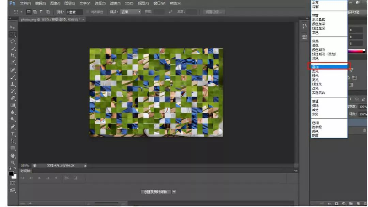Select the Blur tool
368x207 pixels.
pos(13,112)
